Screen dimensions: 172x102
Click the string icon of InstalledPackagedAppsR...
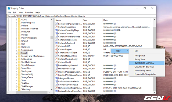point(56,72)
